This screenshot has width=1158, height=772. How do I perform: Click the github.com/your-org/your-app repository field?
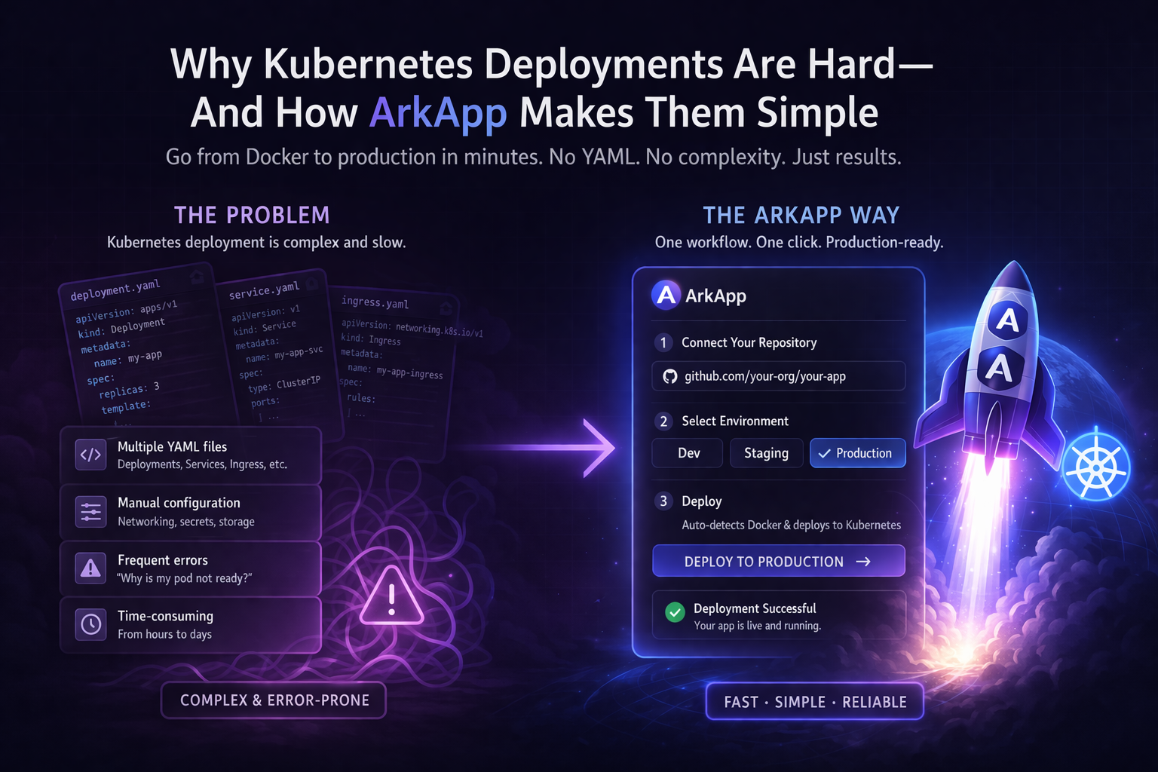pyautogui.click(x=778, y=376)
